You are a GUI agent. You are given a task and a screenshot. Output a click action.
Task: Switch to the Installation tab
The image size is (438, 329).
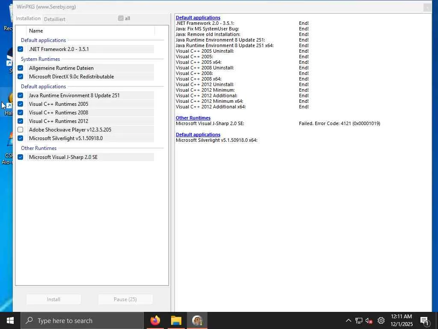[28, 18]
